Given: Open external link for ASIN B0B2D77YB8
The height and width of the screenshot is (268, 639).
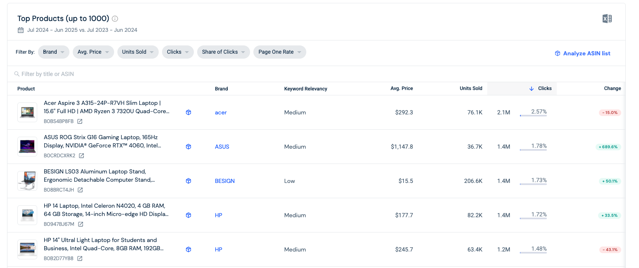Looking at the screenshot, I should pos(80,259).
